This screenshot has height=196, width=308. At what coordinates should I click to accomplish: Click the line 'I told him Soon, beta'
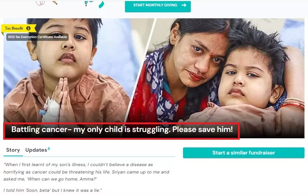(53, 190)
